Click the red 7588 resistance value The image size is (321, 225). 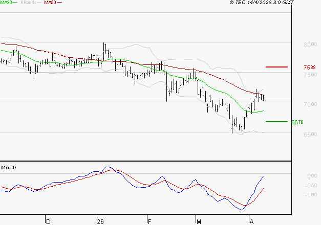coord(310,67)
